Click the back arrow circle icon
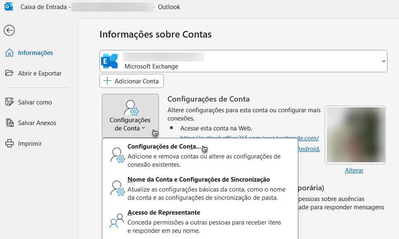 (x=9, y=31)
